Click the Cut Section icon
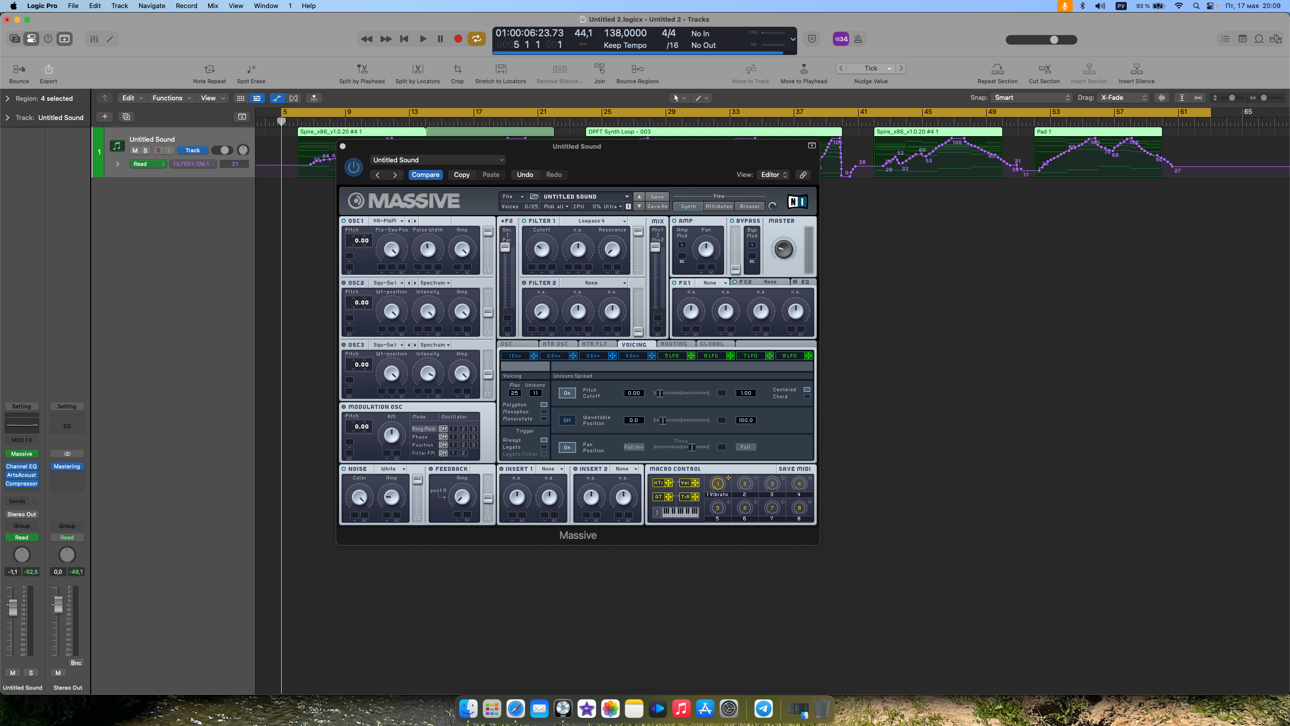 1044,69
